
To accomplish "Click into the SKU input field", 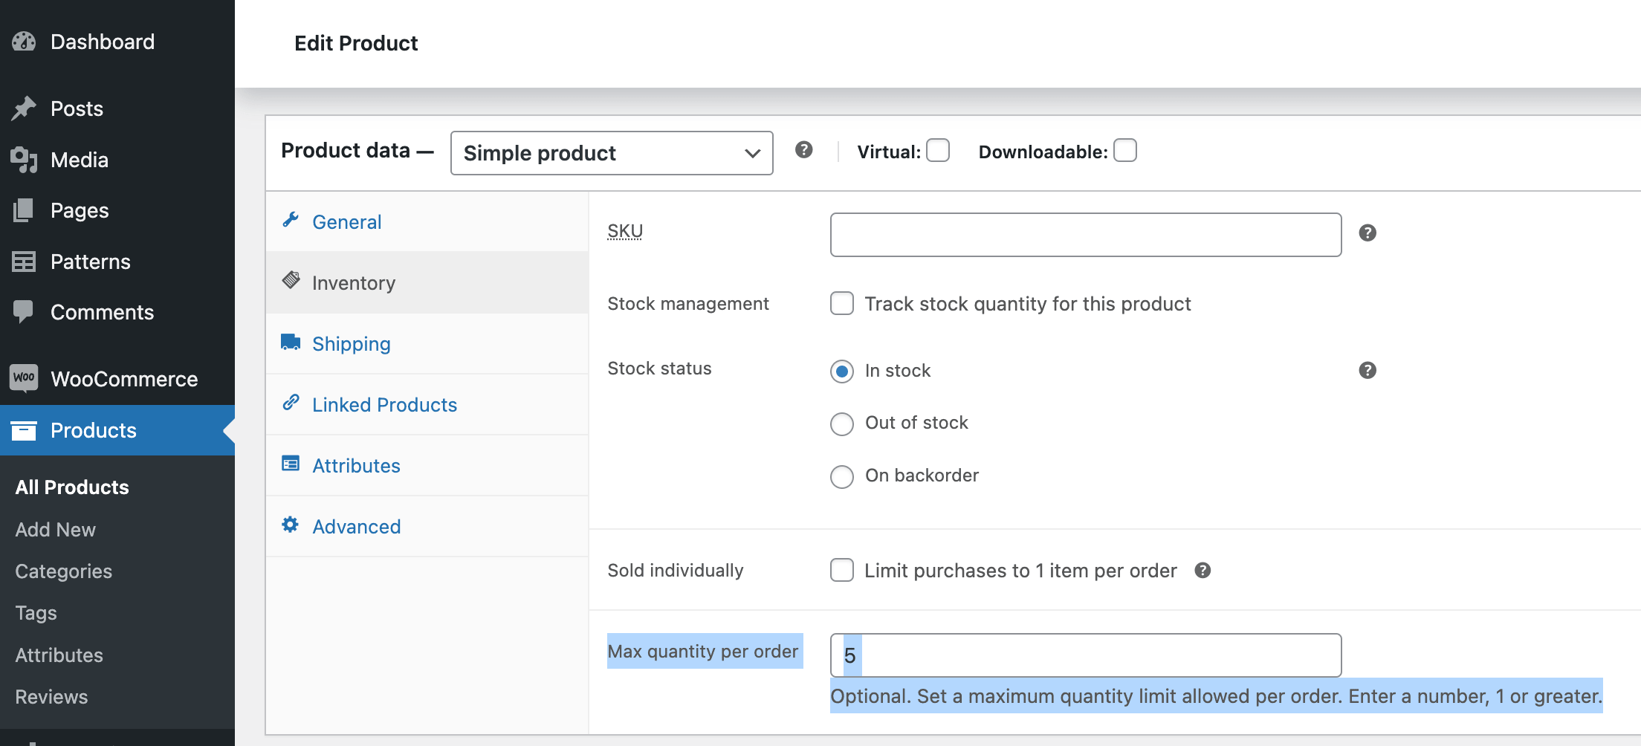I will pos(1086,235).
